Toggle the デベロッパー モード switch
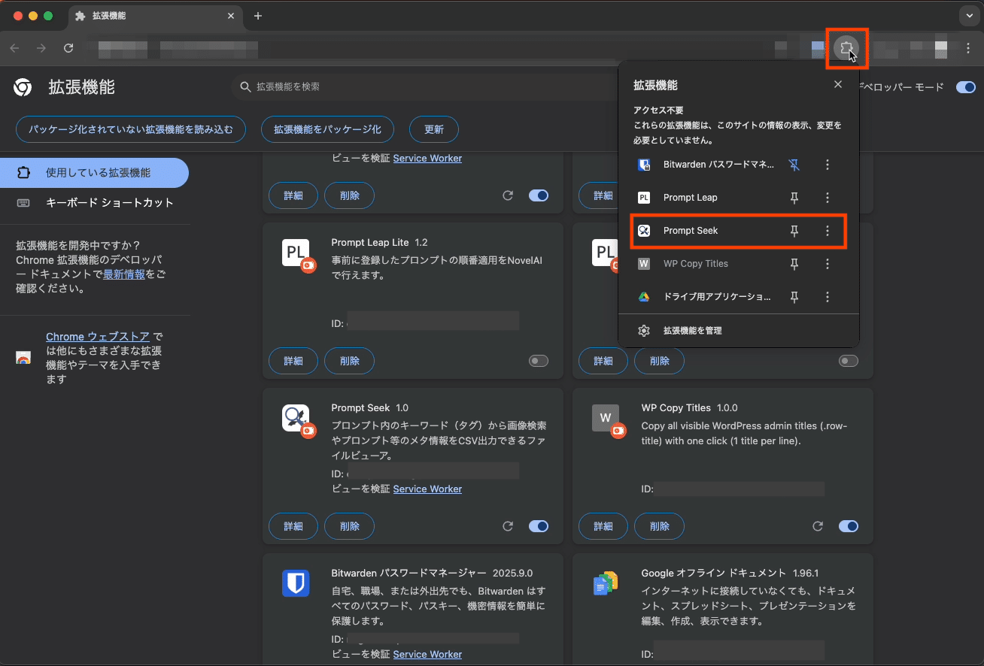 965,87
